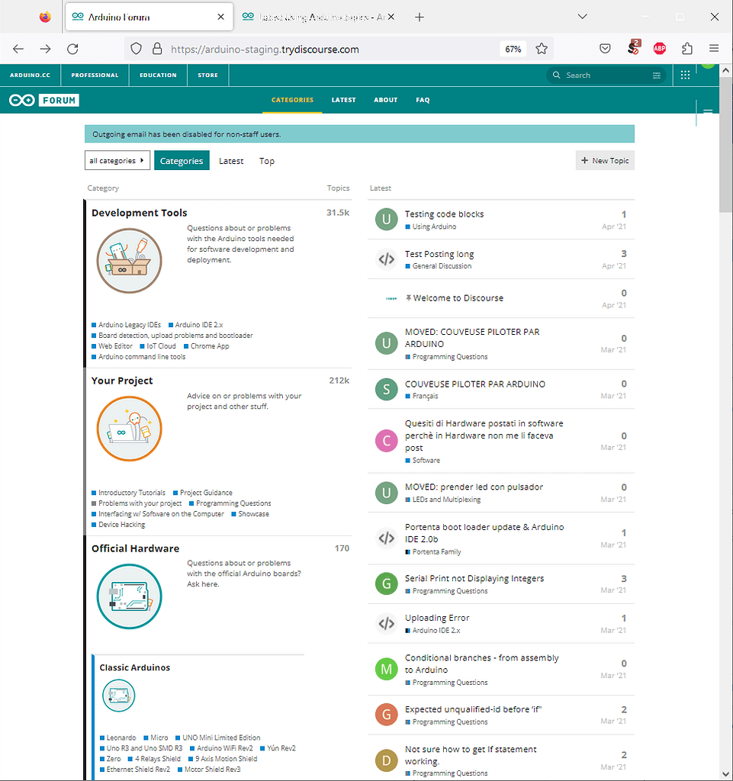Open the AdBlock Plus extension icon

[660, 49]
